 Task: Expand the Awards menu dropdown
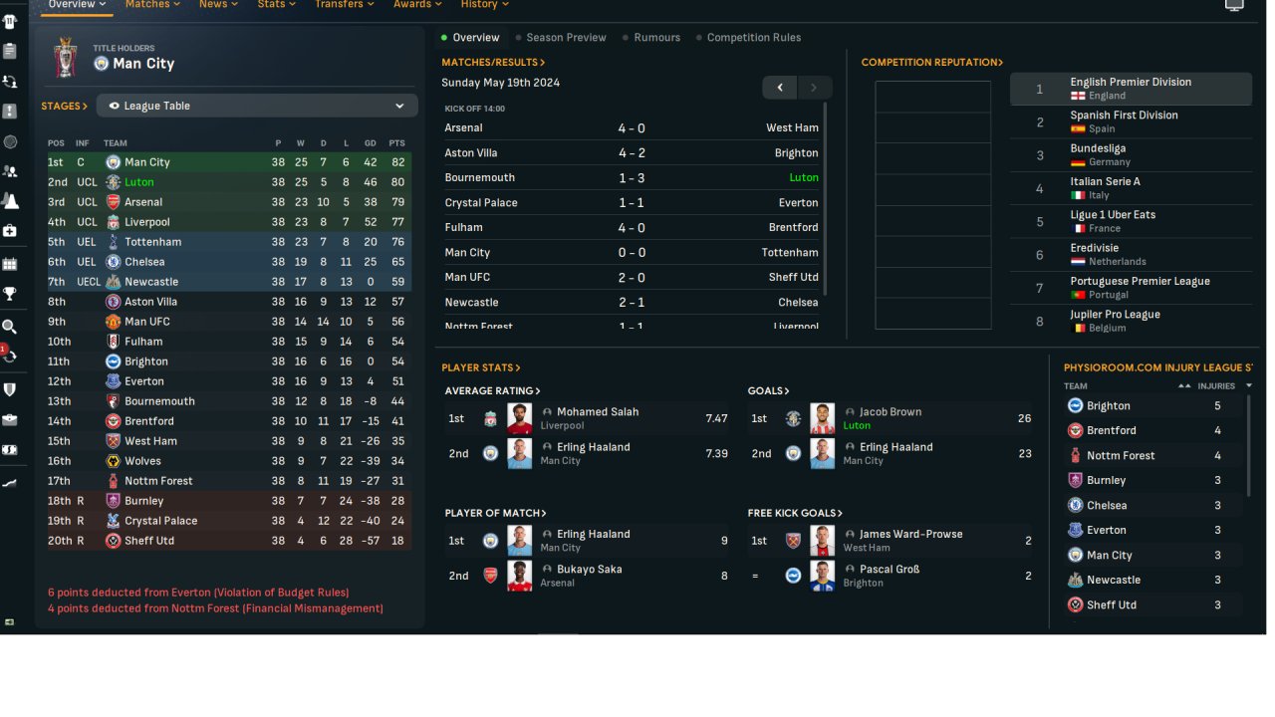point(417,5)
